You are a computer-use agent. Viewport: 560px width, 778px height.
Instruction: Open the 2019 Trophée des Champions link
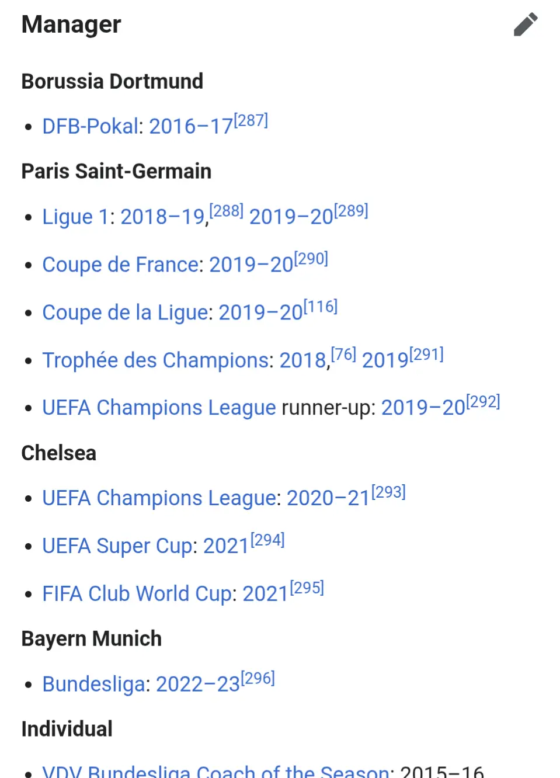click(385, 360)
